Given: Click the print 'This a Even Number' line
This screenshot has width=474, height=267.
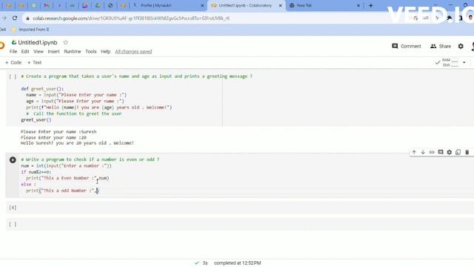Looking at the screenshot, I should tap(67, 178).
